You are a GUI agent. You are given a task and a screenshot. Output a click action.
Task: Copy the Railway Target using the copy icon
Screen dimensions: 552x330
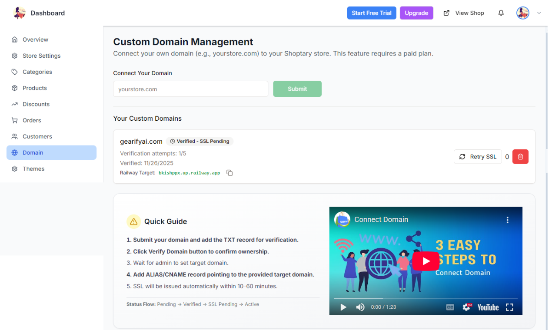click(x=229, y=172)
